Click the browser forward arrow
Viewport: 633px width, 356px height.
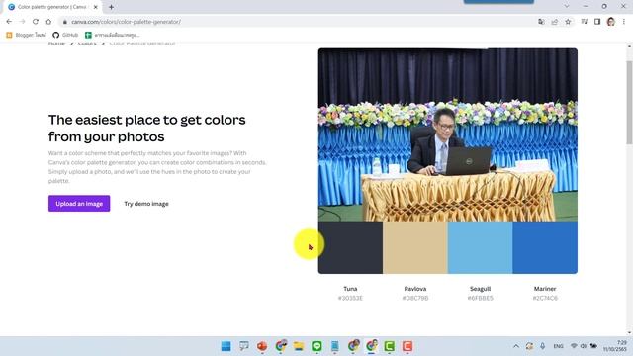click(22, 22)
